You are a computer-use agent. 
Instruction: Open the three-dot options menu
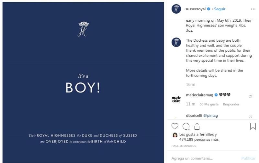pos(253,9)
